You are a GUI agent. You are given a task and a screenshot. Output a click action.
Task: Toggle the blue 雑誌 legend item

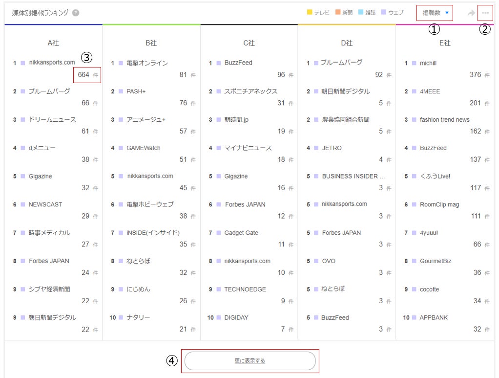(x=367, y=12)
